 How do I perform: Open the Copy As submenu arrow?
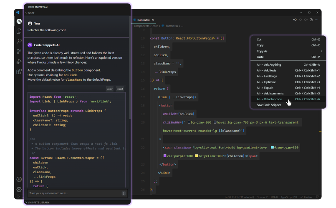[322, 51]
